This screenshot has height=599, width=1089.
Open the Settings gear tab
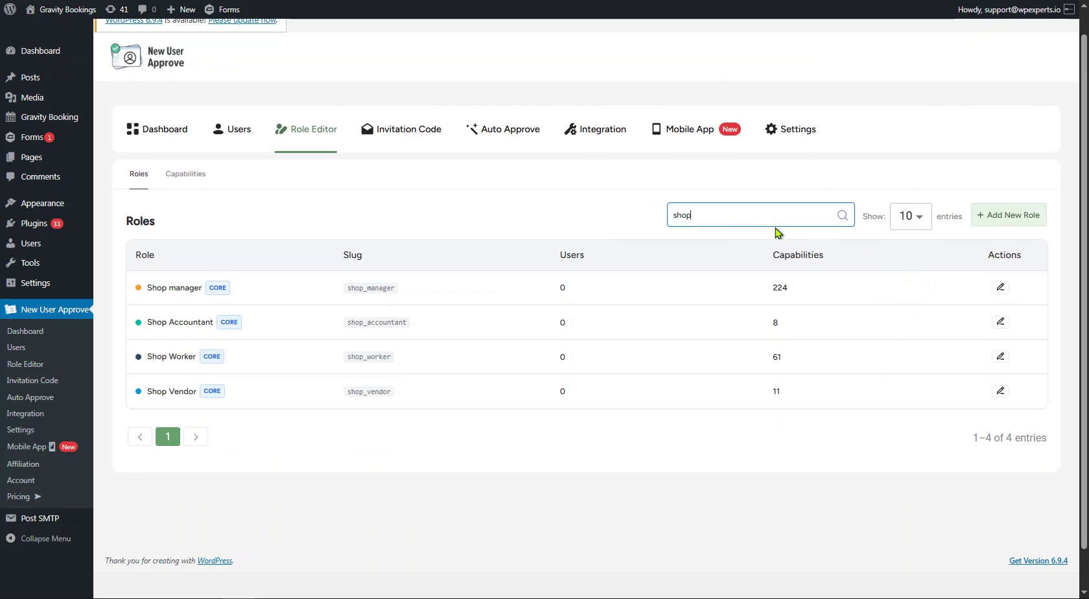(790, 129)
